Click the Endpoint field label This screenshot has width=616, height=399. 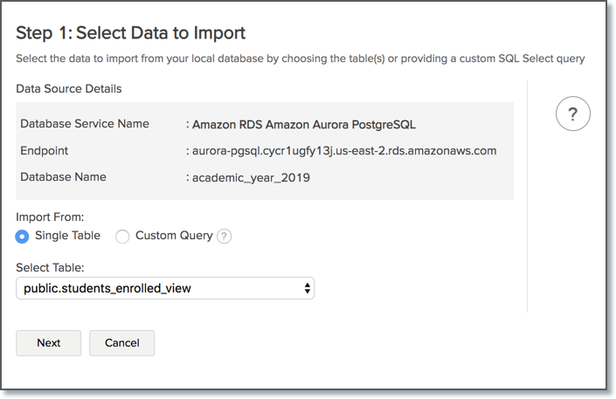tap(45, 150)
